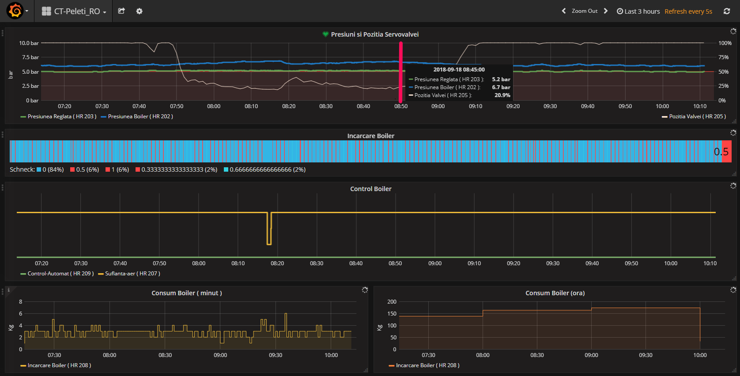
Task: Open Consum Boiler ( minut ) panel title menu
Action: [x=187, y=293]
